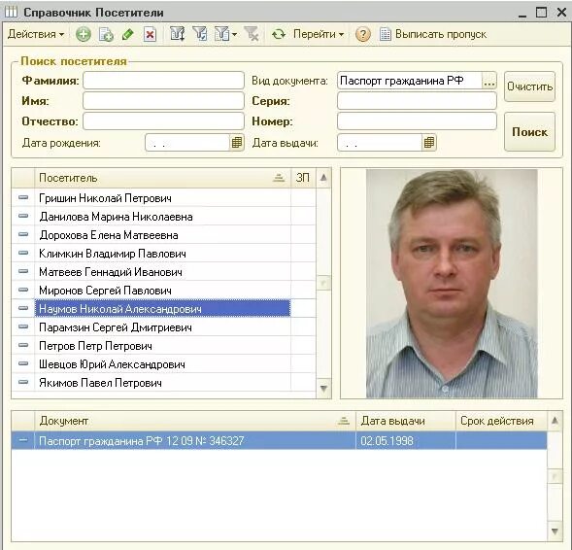Sort by the Посетитель column header
572x550 pixels.
click(163, 178)
